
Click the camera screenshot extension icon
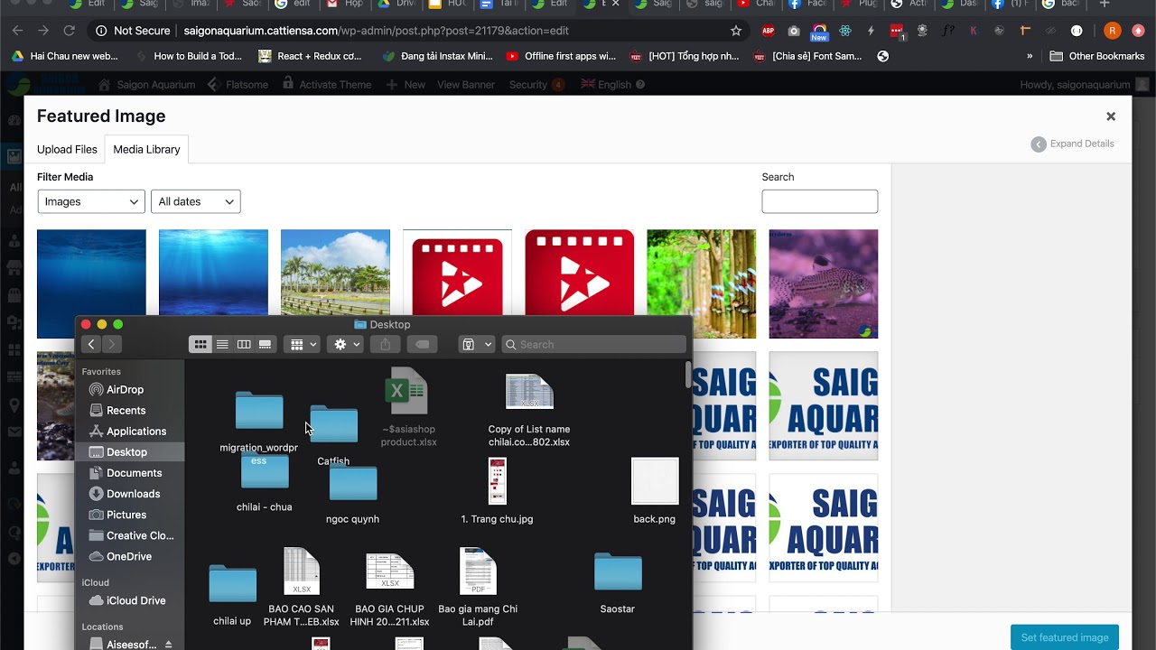(x=794, y=31)
